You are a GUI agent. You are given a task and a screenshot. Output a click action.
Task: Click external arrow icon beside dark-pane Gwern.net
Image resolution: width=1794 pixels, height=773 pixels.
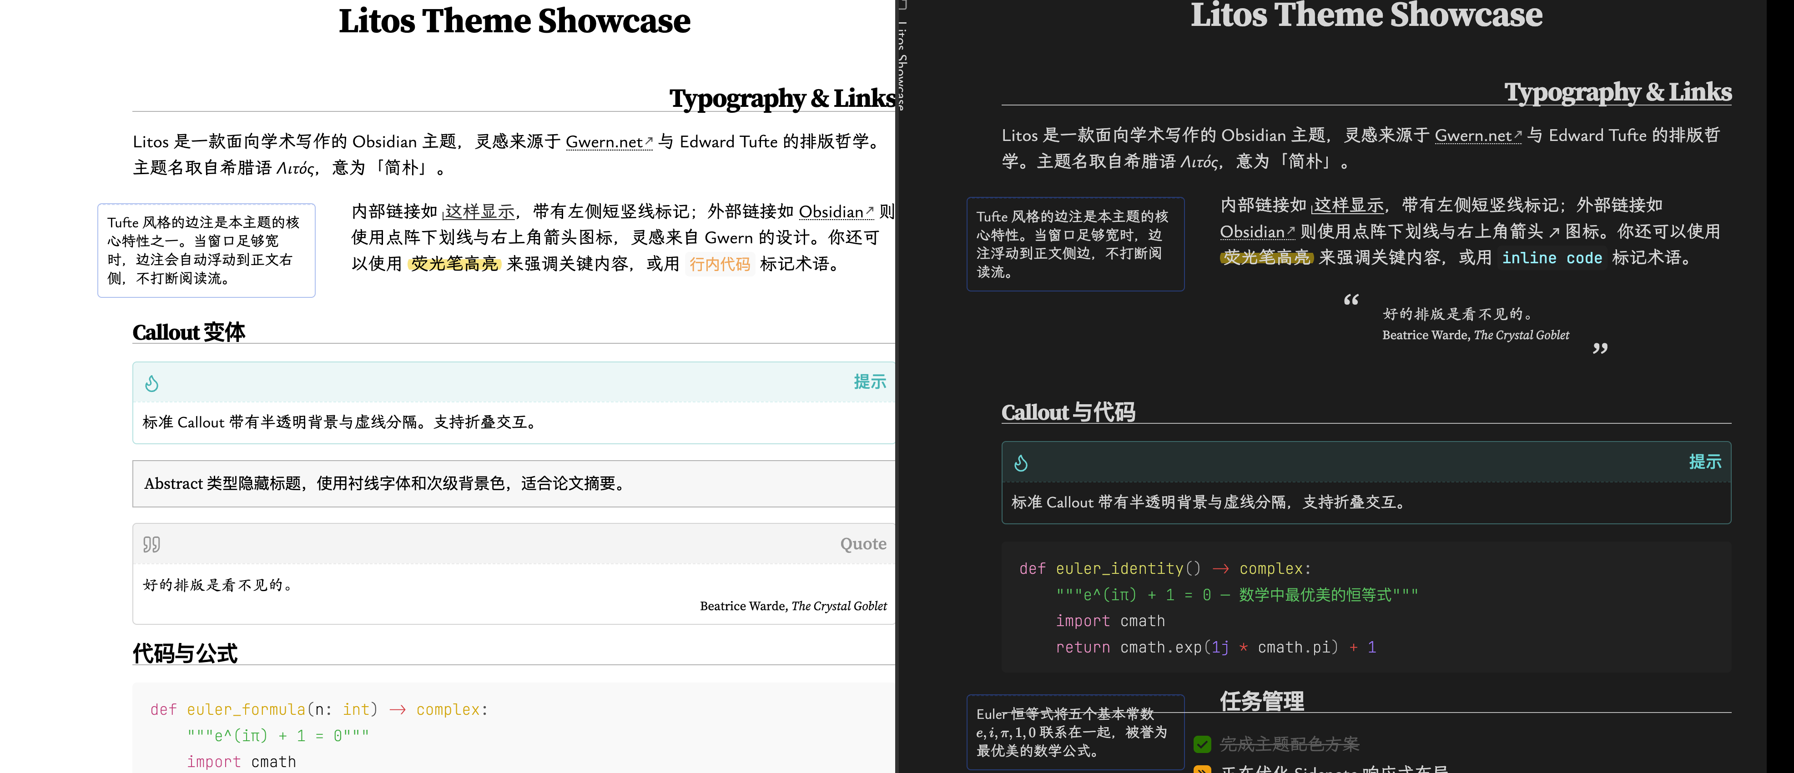click(1517, 135)
